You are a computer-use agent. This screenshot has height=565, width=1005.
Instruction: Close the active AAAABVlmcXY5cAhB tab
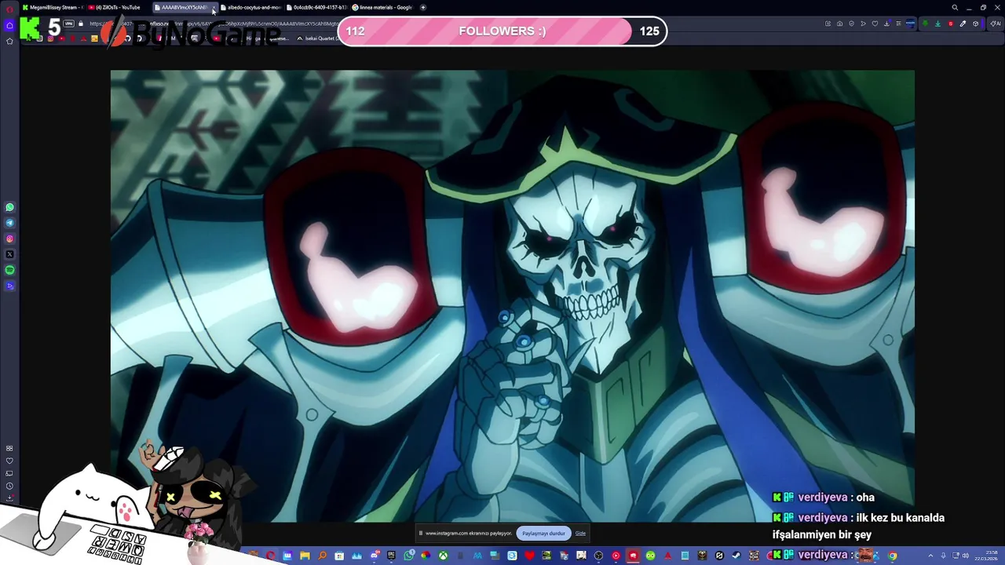[x=213, y=8]
